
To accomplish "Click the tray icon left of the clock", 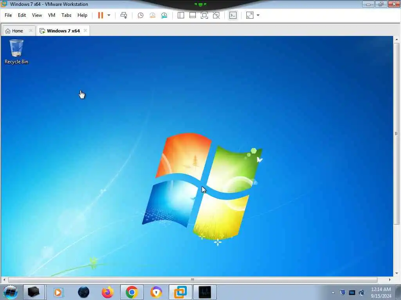I will coord(361,293).
